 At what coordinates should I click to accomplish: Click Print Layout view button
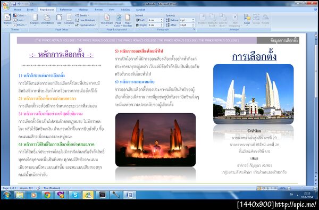point(259,188)
